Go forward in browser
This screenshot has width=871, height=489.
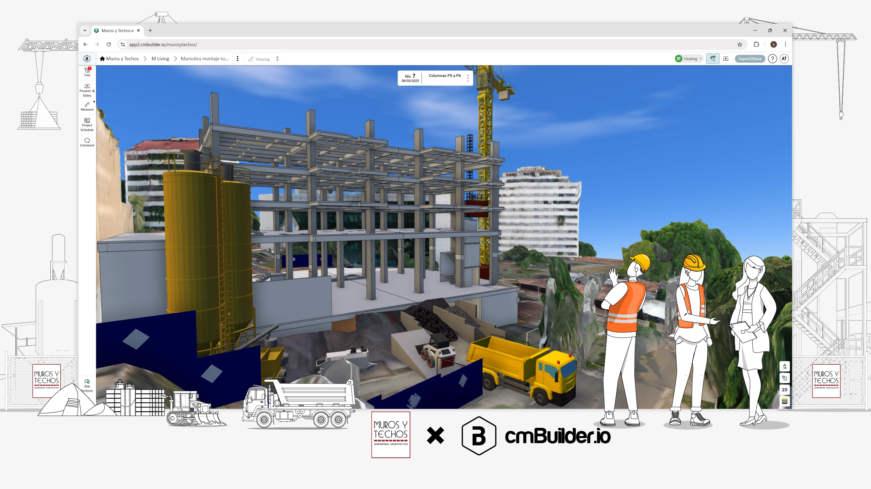(x=97, y=44)
